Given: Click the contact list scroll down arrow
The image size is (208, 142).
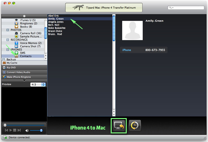Looking at the screenshot, I should point(114,115).
